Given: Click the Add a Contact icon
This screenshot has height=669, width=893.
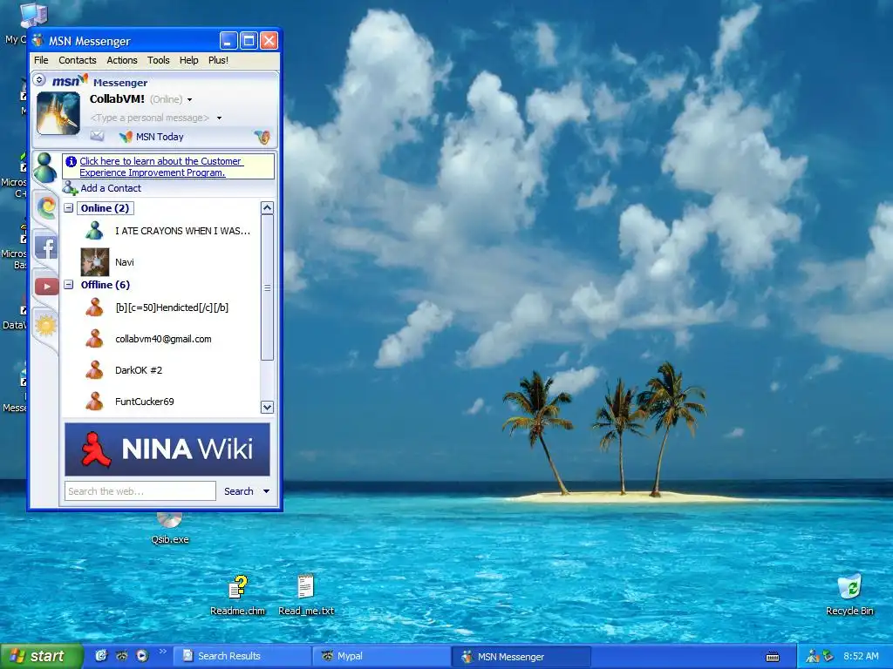Looking at the screenshot, I should [70, 188].
